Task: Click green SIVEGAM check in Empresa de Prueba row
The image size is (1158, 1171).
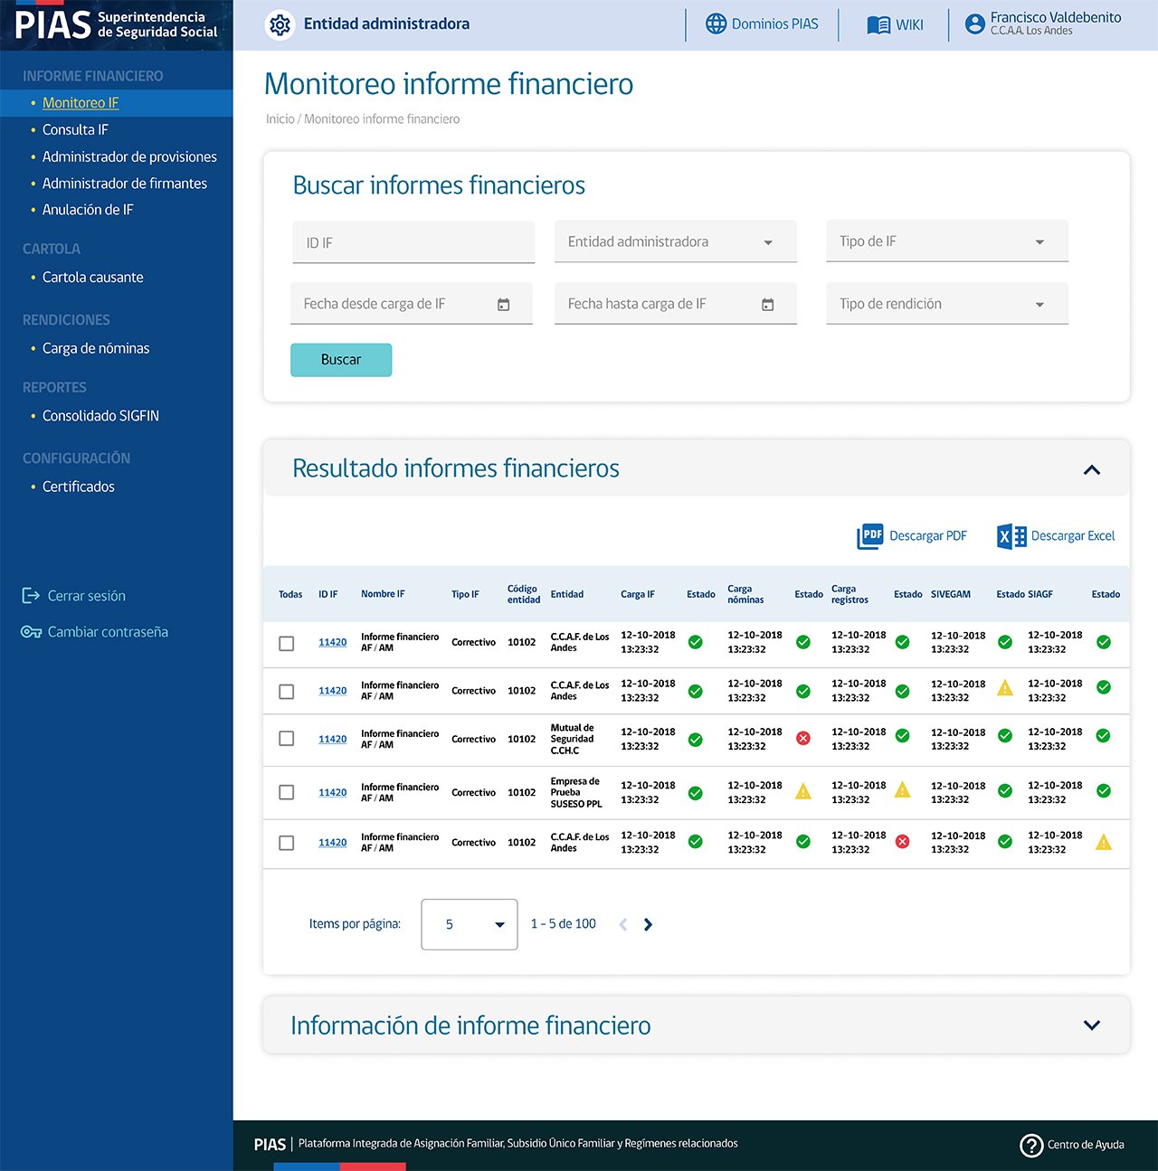Action: coord(1005,791)
